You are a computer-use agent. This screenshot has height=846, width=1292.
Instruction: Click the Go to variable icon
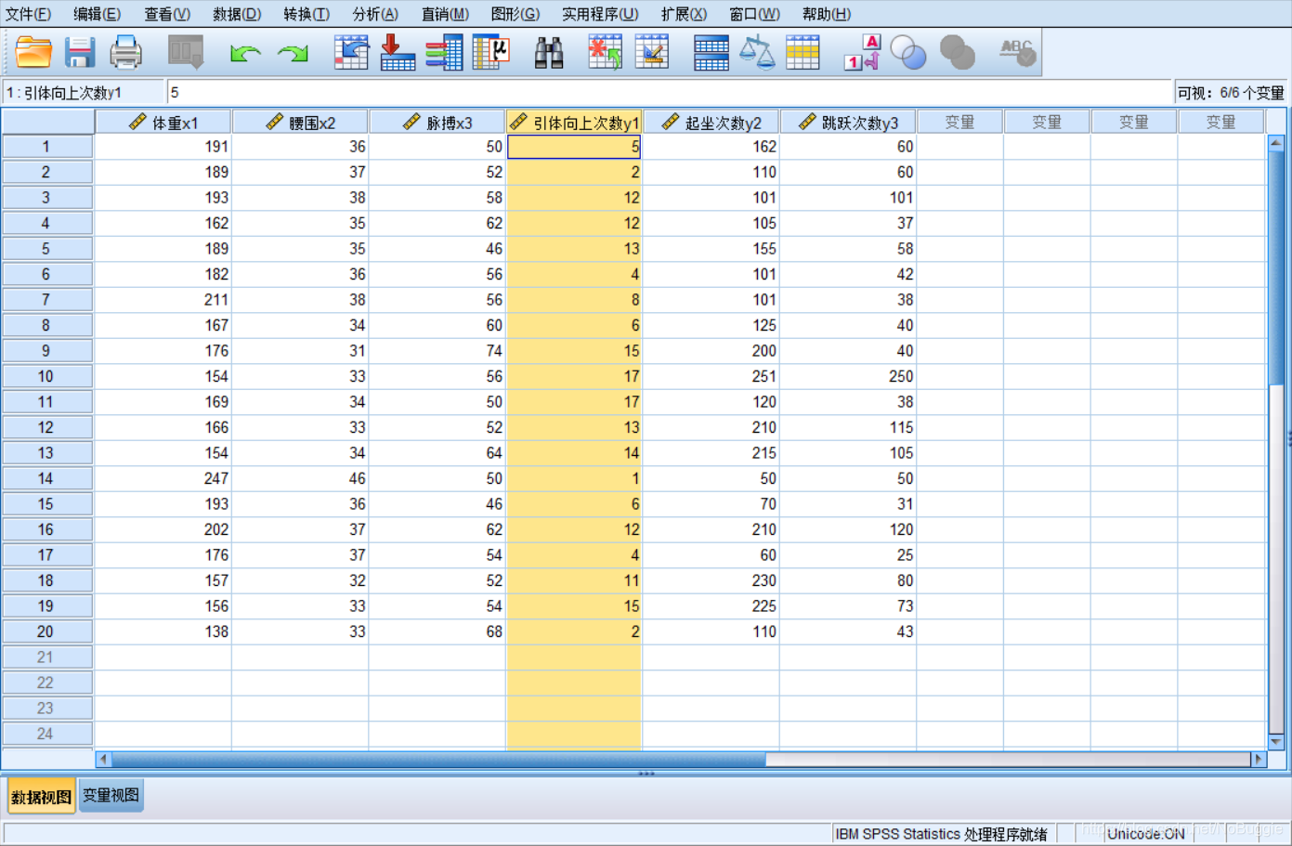pyautogui.click(x=398, y=52)
